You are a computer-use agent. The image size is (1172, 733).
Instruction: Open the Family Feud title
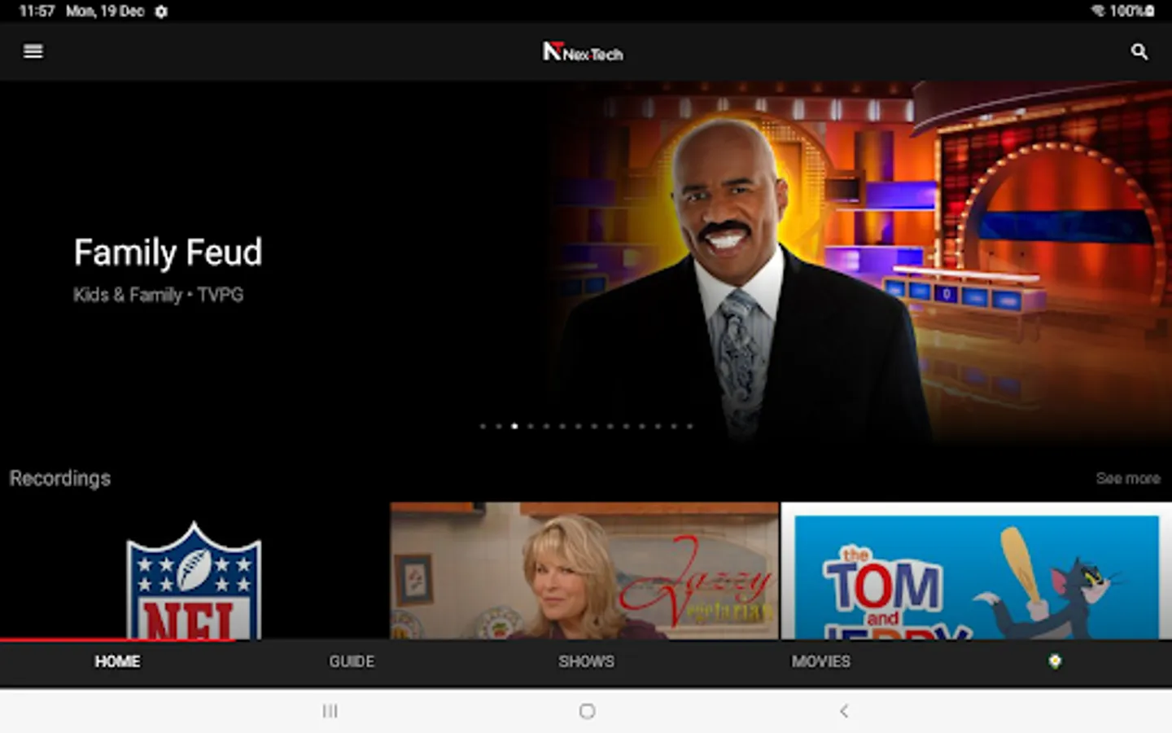click(168, 252)
